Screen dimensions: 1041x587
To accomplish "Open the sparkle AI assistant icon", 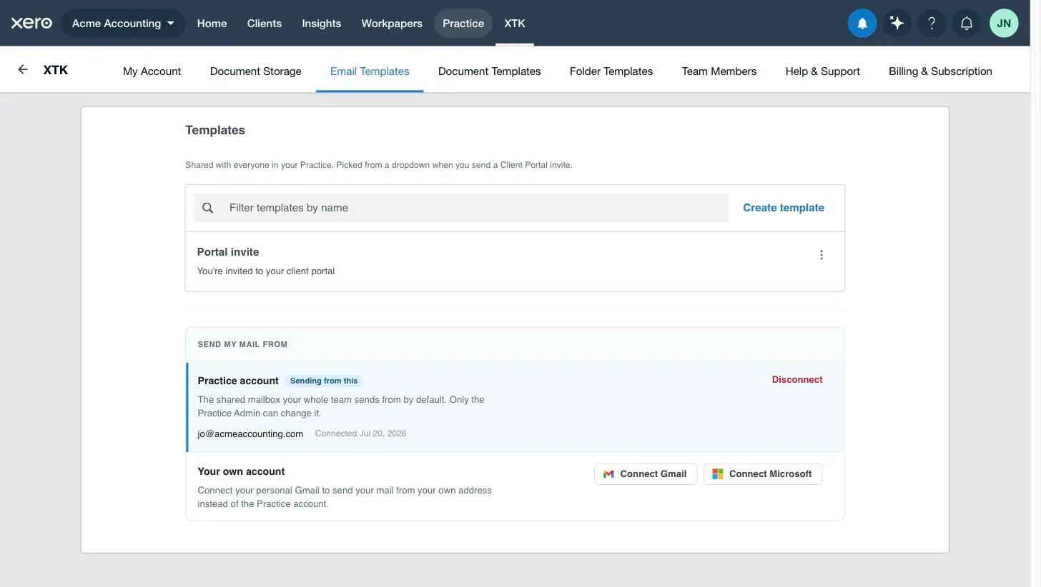I will click(x=897, y=23).
